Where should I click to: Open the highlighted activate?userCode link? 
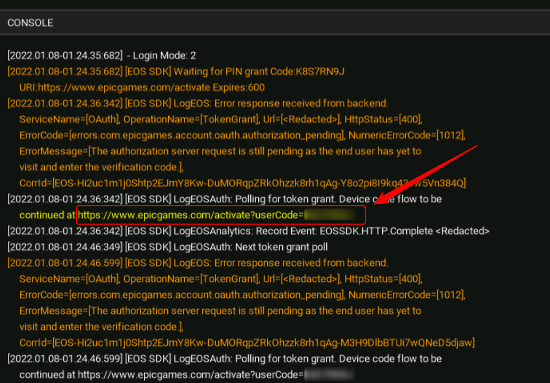coord(217,215)
